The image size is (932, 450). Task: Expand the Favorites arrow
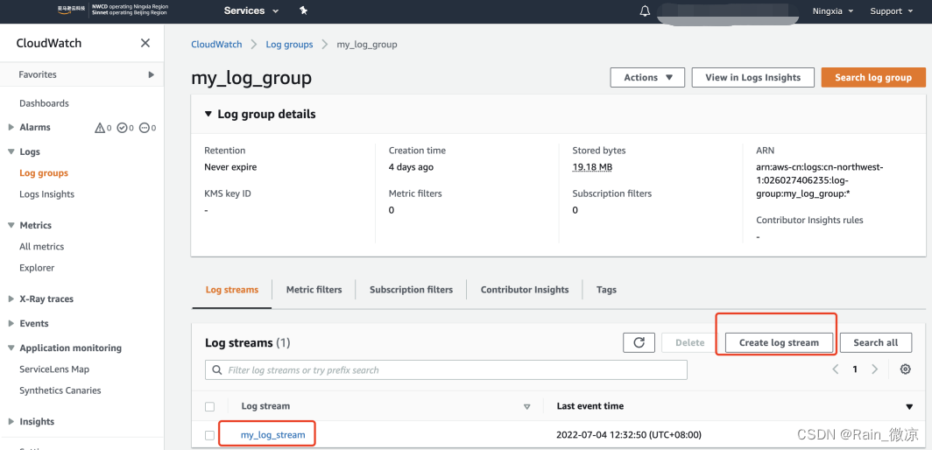pyautogui.click(x=151, y=75)
